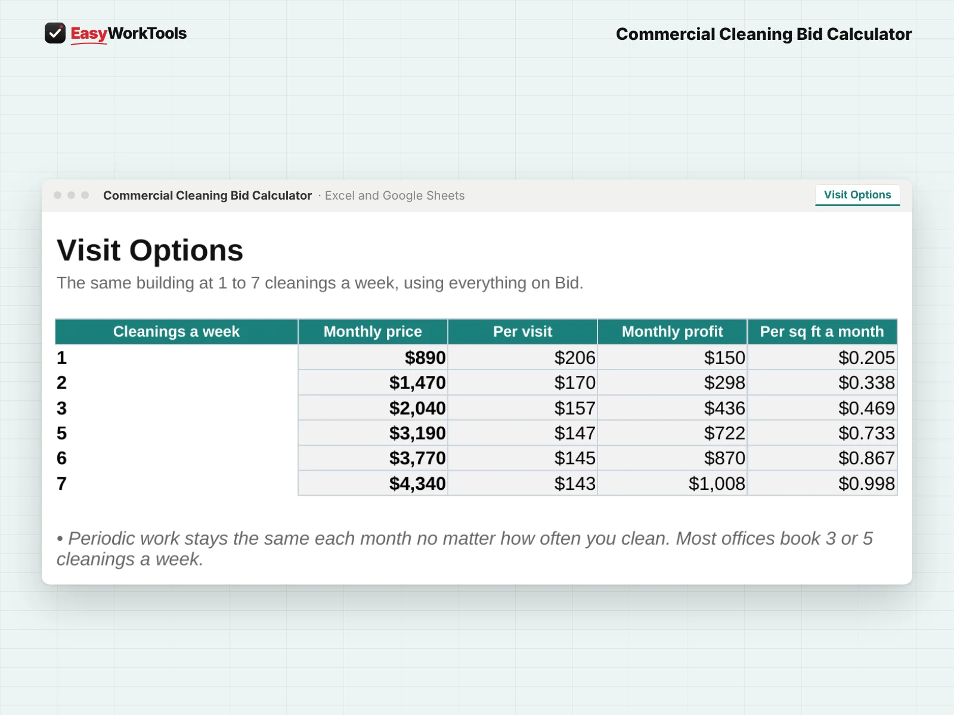Click the $145 per visit cell
954x715 pixels.
522,458
